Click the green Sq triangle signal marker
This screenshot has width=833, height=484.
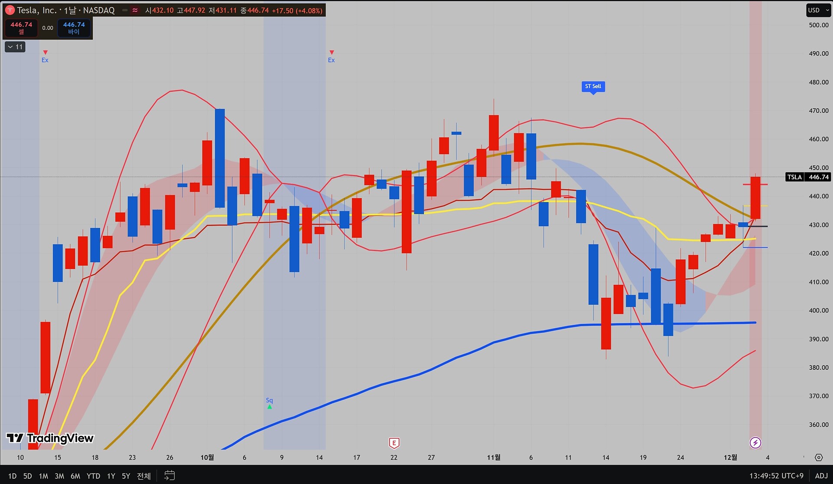point(269,407)
